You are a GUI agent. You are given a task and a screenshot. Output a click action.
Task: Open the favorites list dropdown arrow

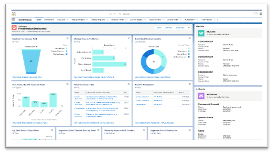point(256,14)
